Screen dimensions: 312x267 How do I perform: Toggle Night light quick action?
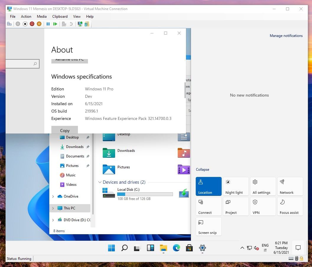tap(236, 186)
